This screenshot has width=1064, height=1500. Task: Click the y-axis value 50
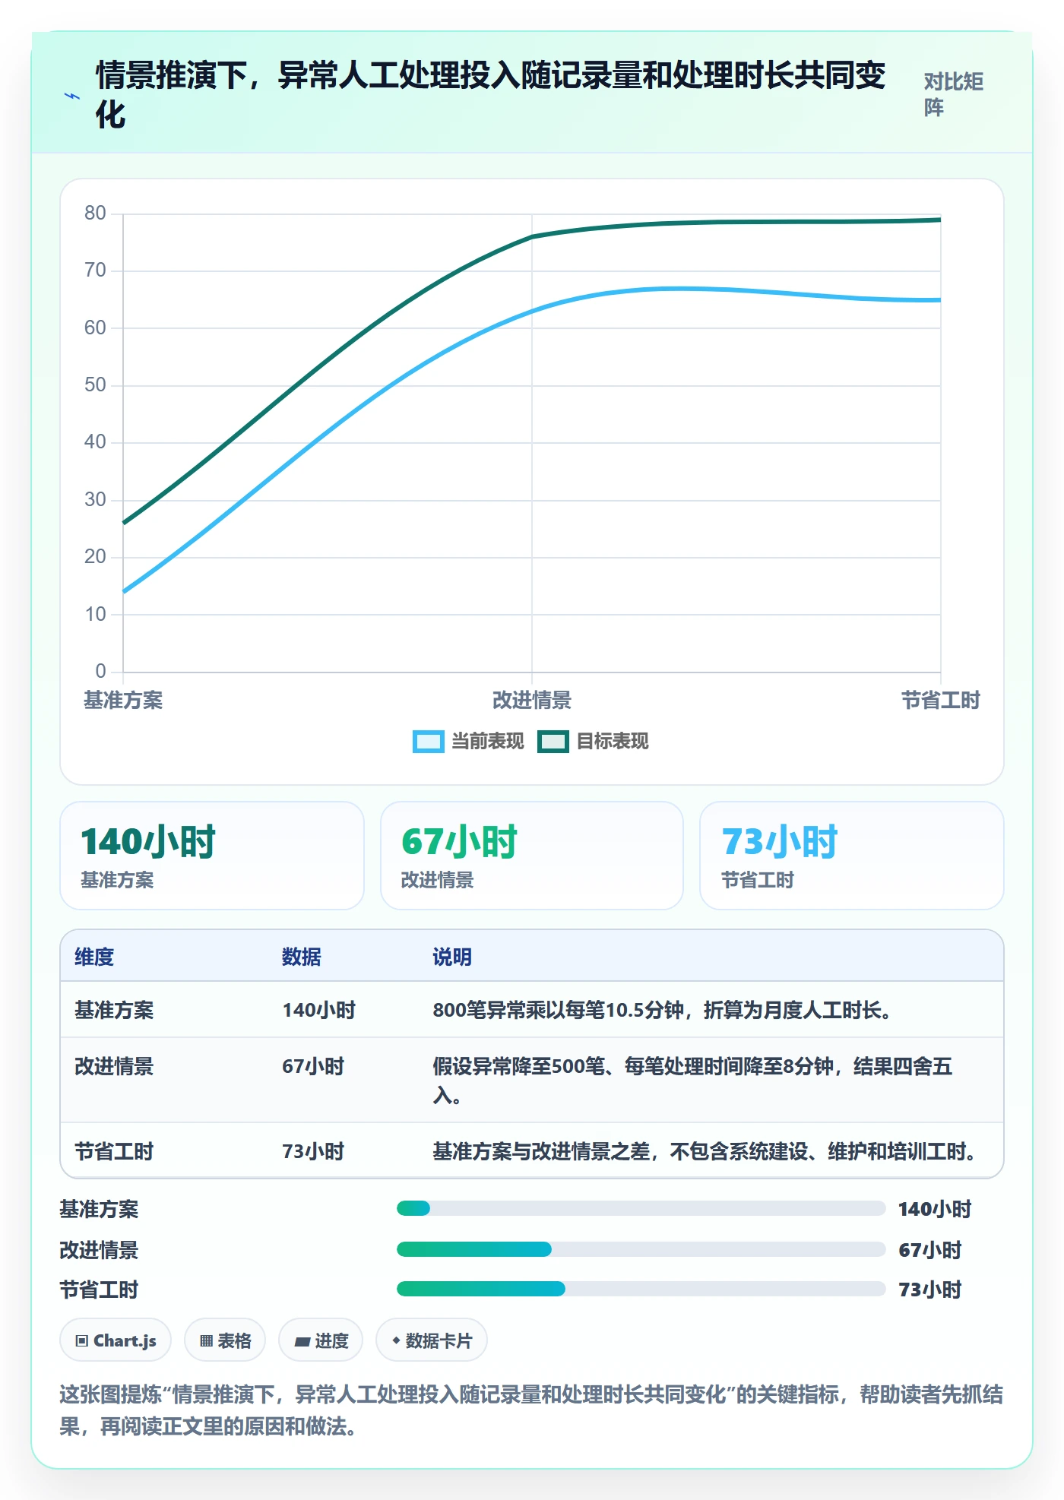96,384
